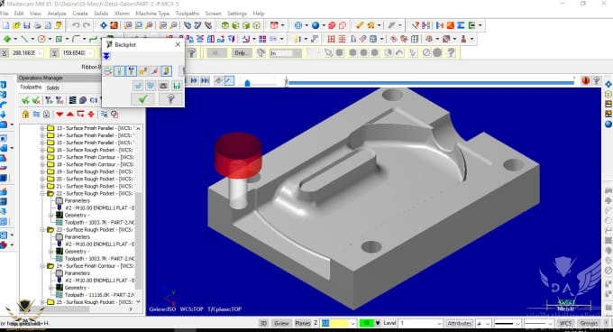The width and height of the screenshot is (613, 332).
Task: Toggle the Display tool option in Backplot
Action: 119,70
